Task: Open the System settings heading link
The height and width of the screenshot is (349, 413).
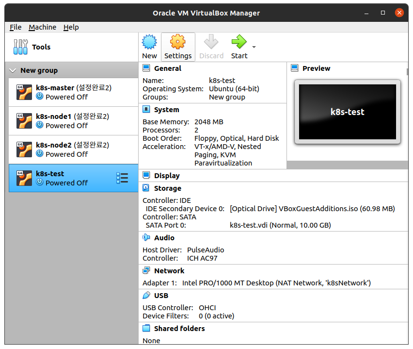Action: point(166,110)
